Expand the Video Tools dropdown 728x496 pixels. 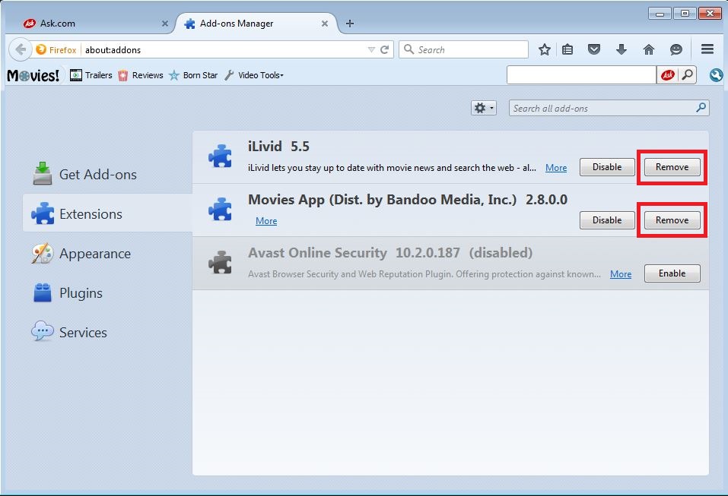pos(254,75)
